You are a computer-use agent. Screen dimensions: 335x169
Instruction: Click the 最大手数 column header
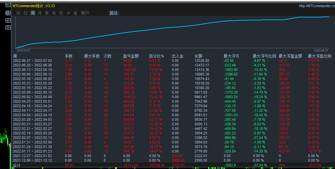point(92,56)
